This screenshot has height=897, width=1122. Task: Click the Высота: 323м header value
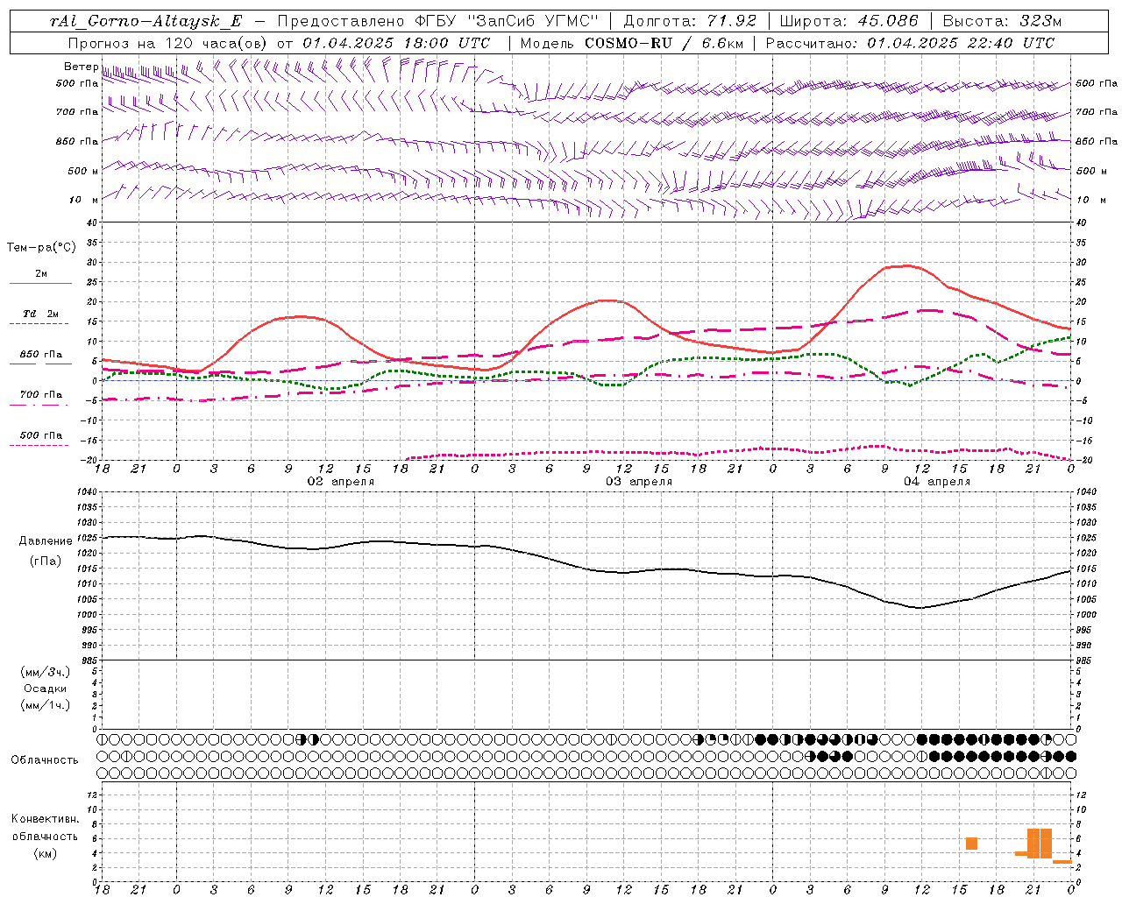(x=1002, y=21)
